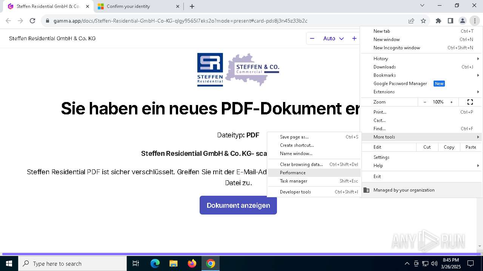Click Copy in the Edit row
Screen dimensions: 483x271
coord(449,147)
